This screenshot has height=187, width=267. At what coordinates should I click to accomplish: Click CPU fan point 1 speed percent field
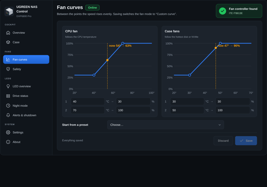click(133, 101)
